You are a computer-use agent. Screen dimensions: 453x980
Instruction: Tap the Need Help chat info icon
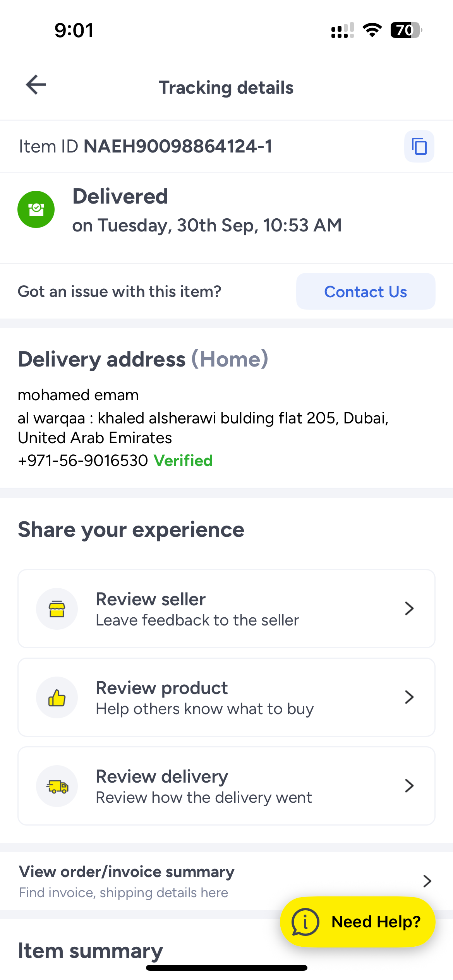305,922
